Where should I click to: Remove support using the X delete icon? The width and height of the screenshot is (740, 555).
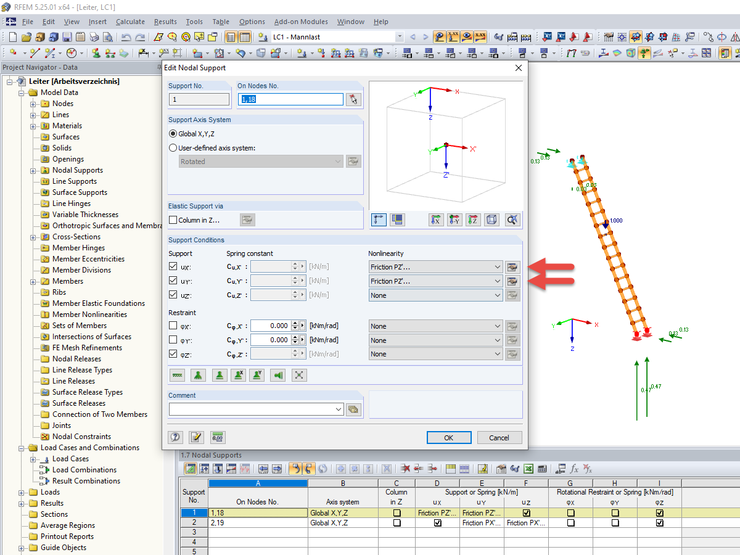click(x=299, y=374)
